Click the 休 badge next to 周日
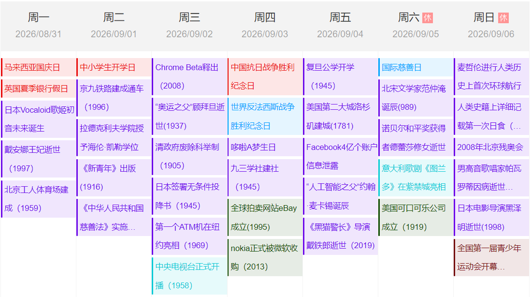 (503, 18)
